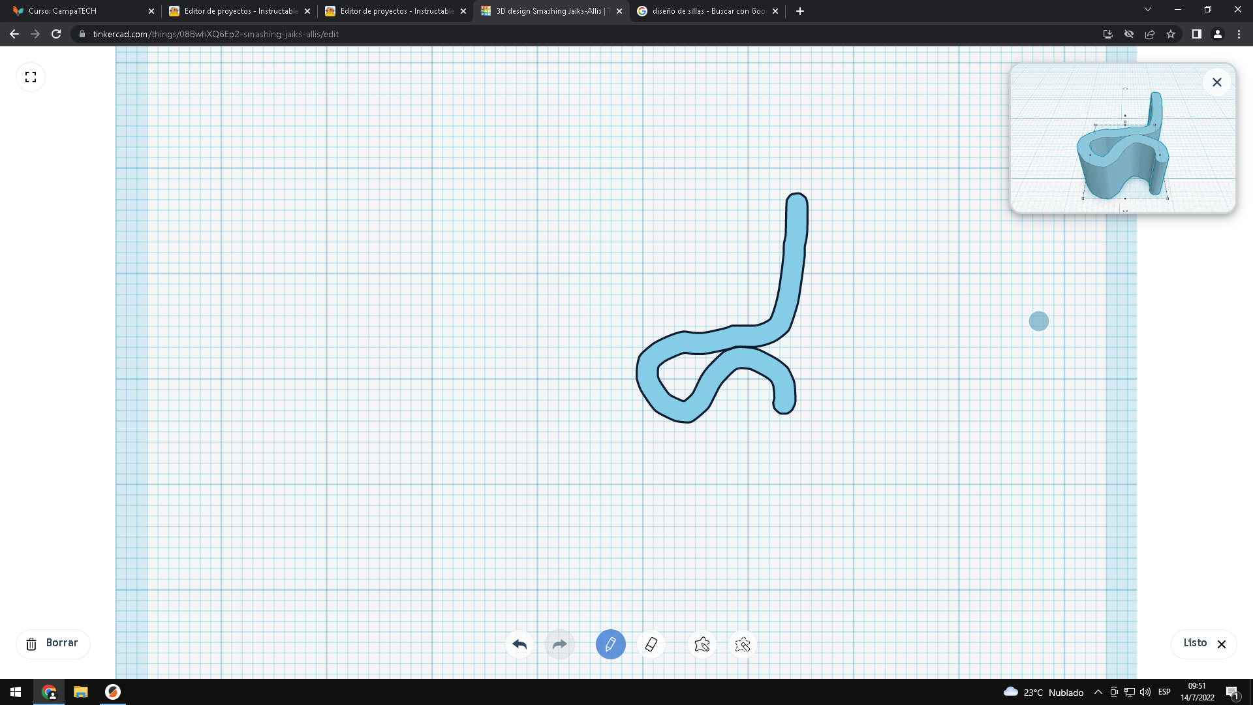Click the redo arrow button

pos(559,644)
